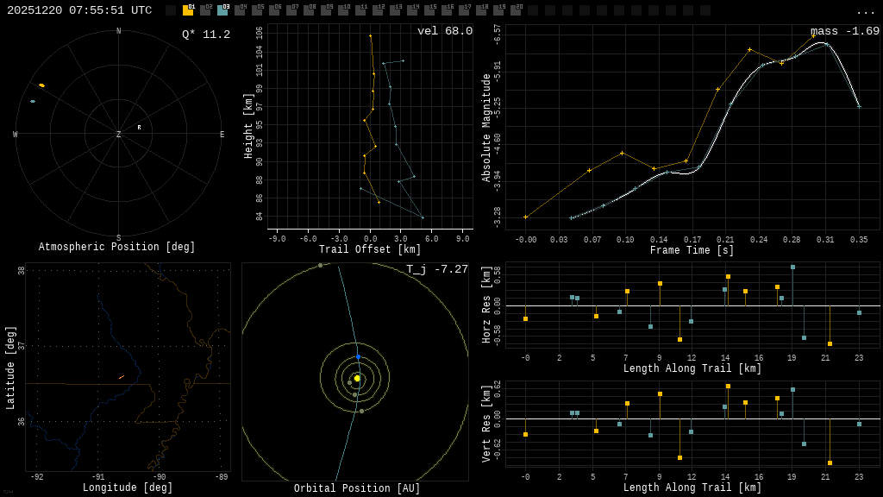
Task: Toggle the orange station 01 square
Action: 188,10
